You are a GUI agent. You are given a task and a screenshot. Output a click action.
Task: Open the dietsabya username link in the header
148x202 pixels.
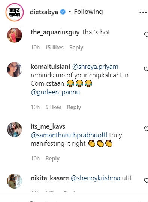pyautogui.click(x=44, y=12)
